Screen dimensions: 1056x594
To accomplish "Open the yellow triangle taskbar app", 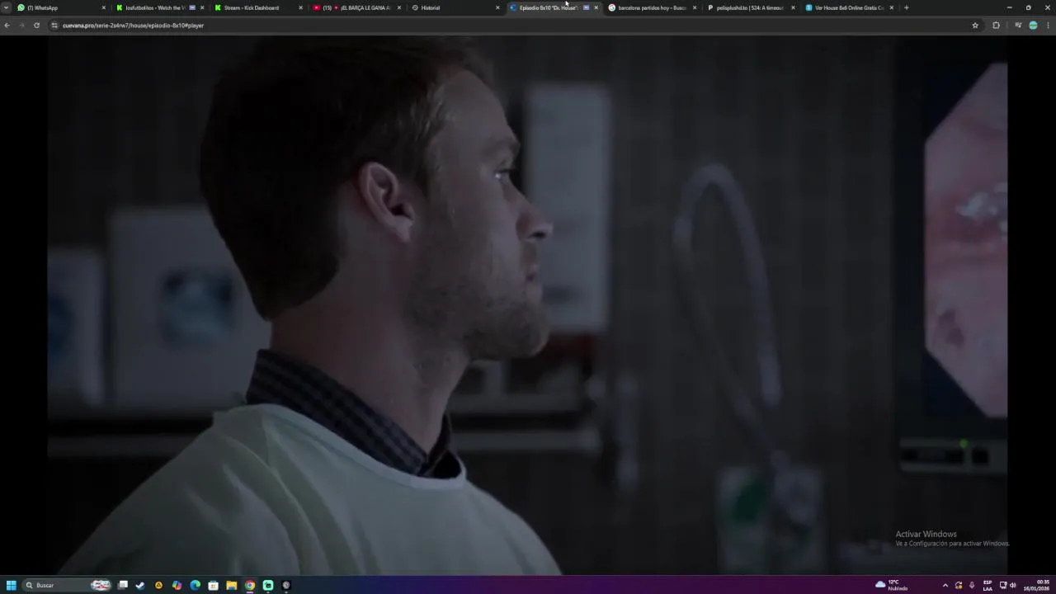I will tap(158, 585).
